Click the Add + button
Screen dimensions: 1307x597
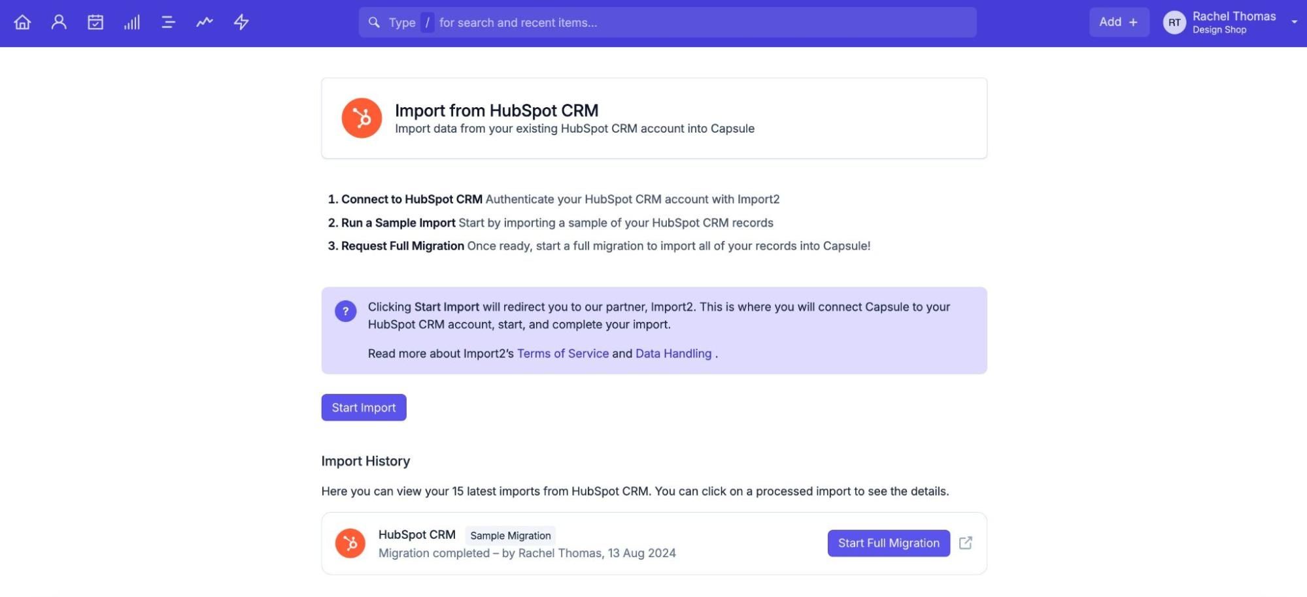click(x=1119, y=22)
